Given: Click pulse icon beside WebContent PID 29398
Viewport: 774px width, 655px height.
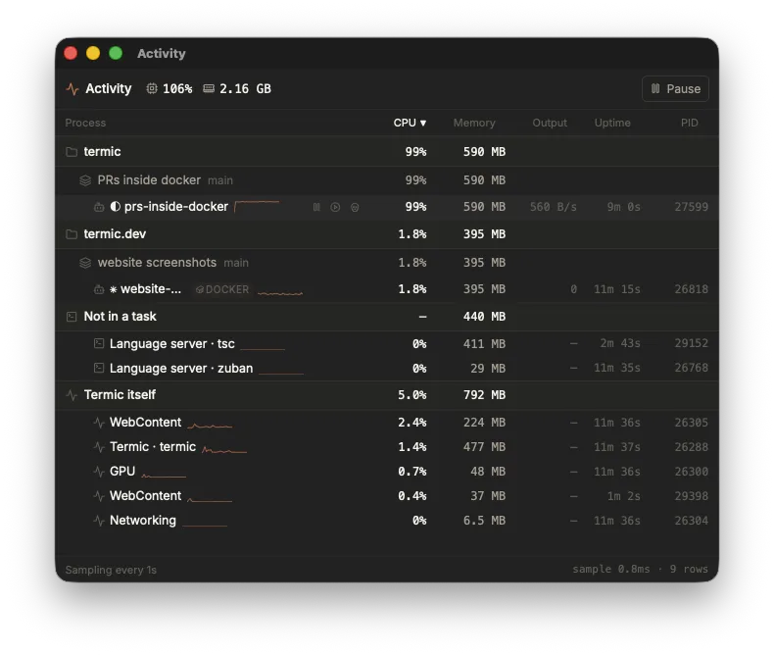Looking at the screenshot, I should pyautogui.click(x=99, y=496).
